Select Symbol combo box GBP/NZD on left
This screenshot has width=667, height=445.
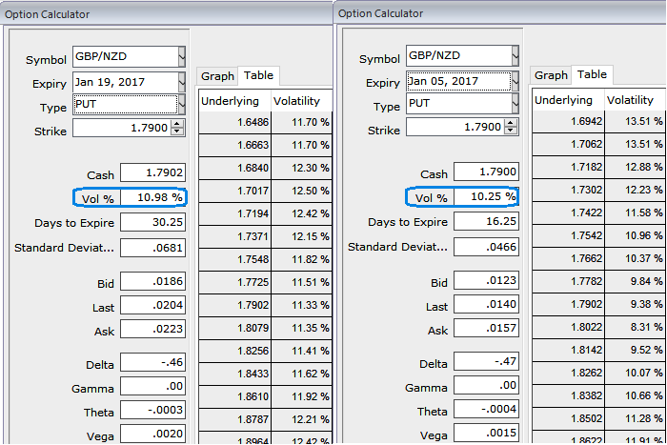(x=129, y=56)
